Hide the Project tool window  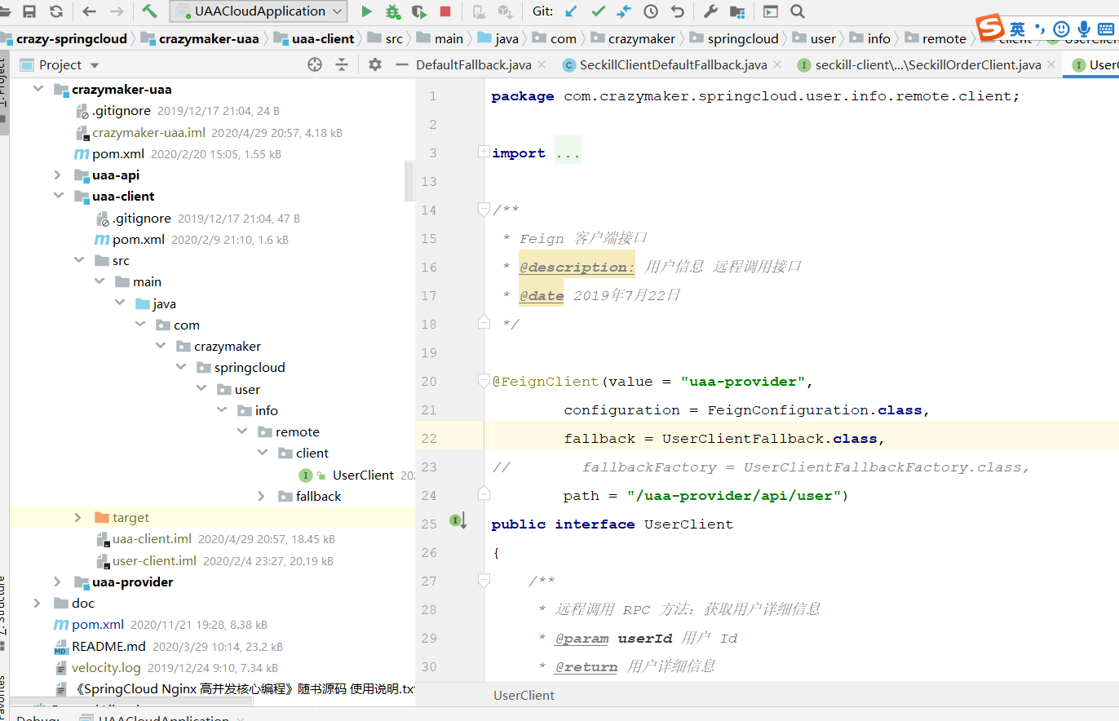(x=400, y=64)
